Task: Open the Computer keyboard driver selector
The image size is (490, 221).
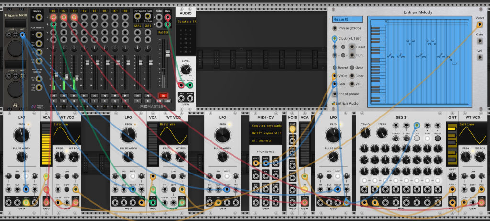Action: (266, 126)
